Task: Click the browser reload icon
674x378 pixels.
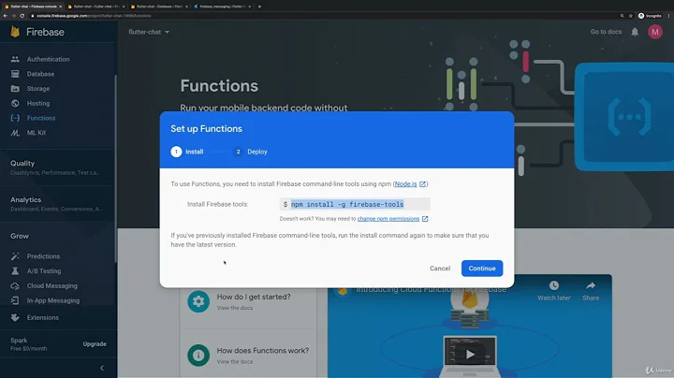Action: coord(22,16)
